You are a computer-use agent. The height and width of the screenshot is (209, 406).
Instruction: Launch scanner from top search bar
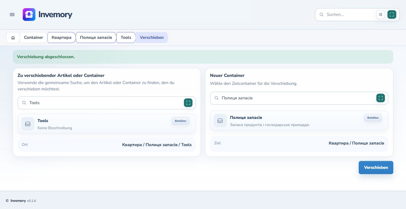tap(392, 15)
